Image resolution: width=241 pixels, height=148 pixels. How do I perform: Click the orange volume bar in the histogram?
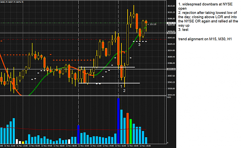128,128
